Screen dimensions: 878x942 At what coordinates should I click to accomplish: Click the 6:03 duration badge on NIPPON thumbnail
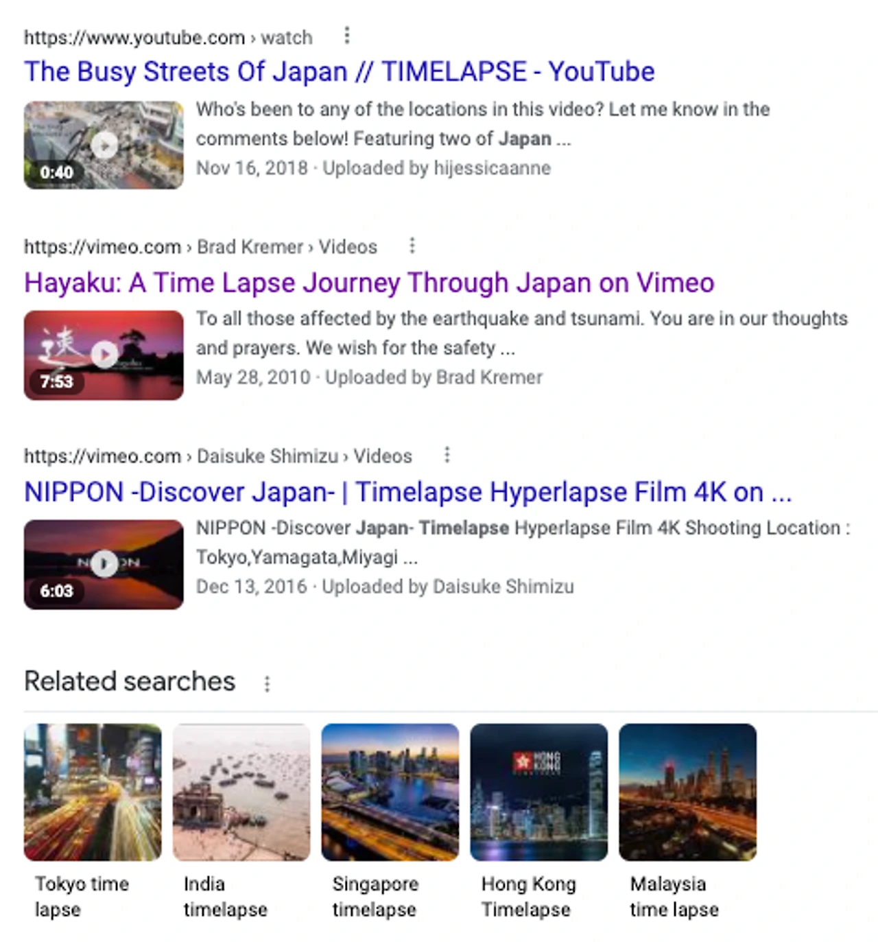pyautogui.click(x=56, y=591)
